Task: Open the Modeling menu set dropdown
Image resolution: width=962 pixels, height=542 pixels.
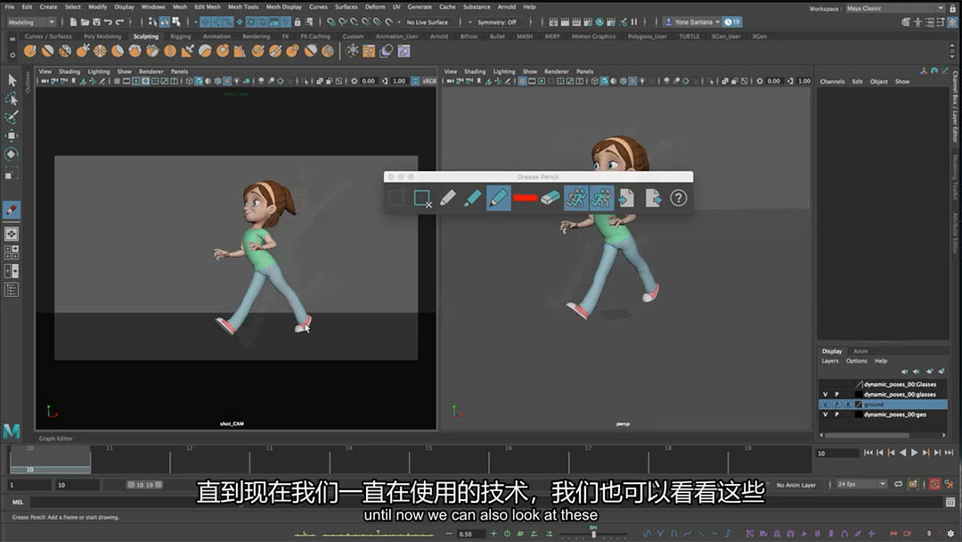Action: 31,22
